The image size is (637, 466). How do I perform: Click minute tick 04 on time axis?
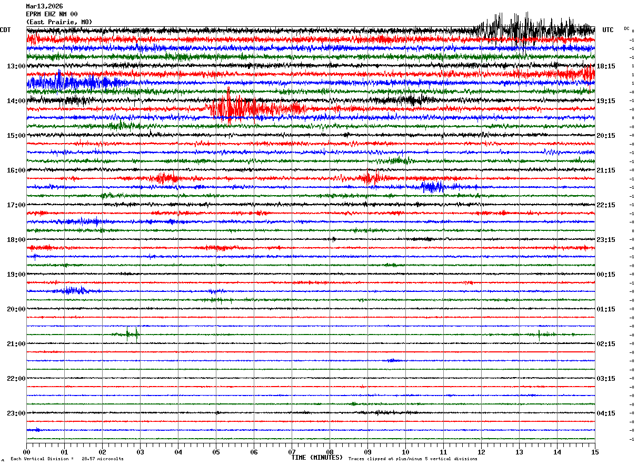pos(178,452)
